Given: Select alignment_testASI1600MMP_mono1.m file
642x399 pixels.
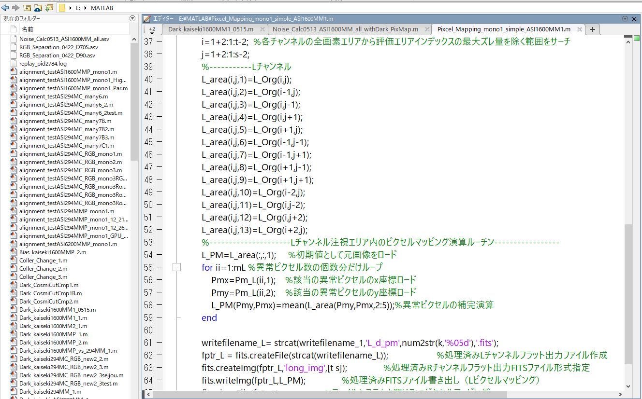Looking at the screenshot, I should 68,71.
